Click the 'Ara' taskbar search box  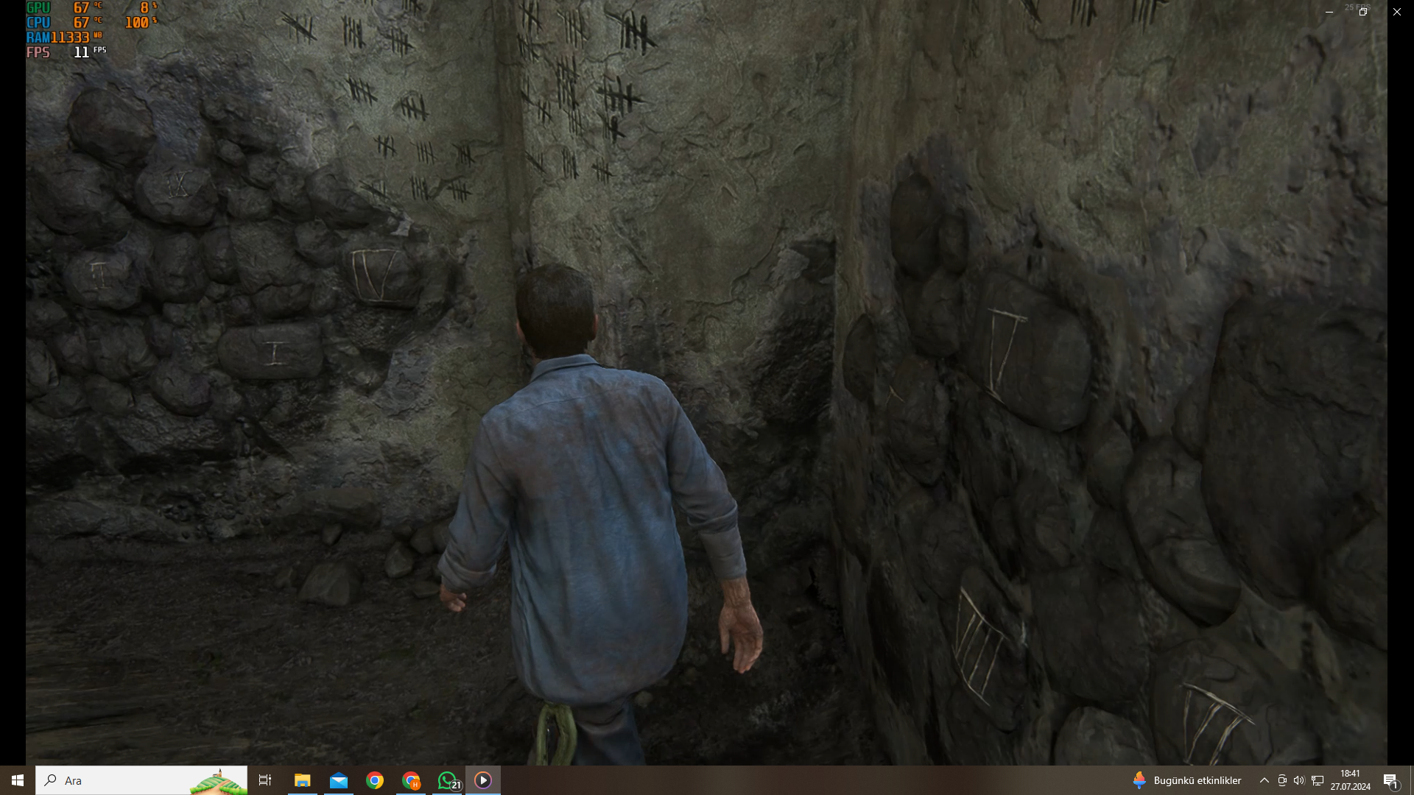[141, 780]
